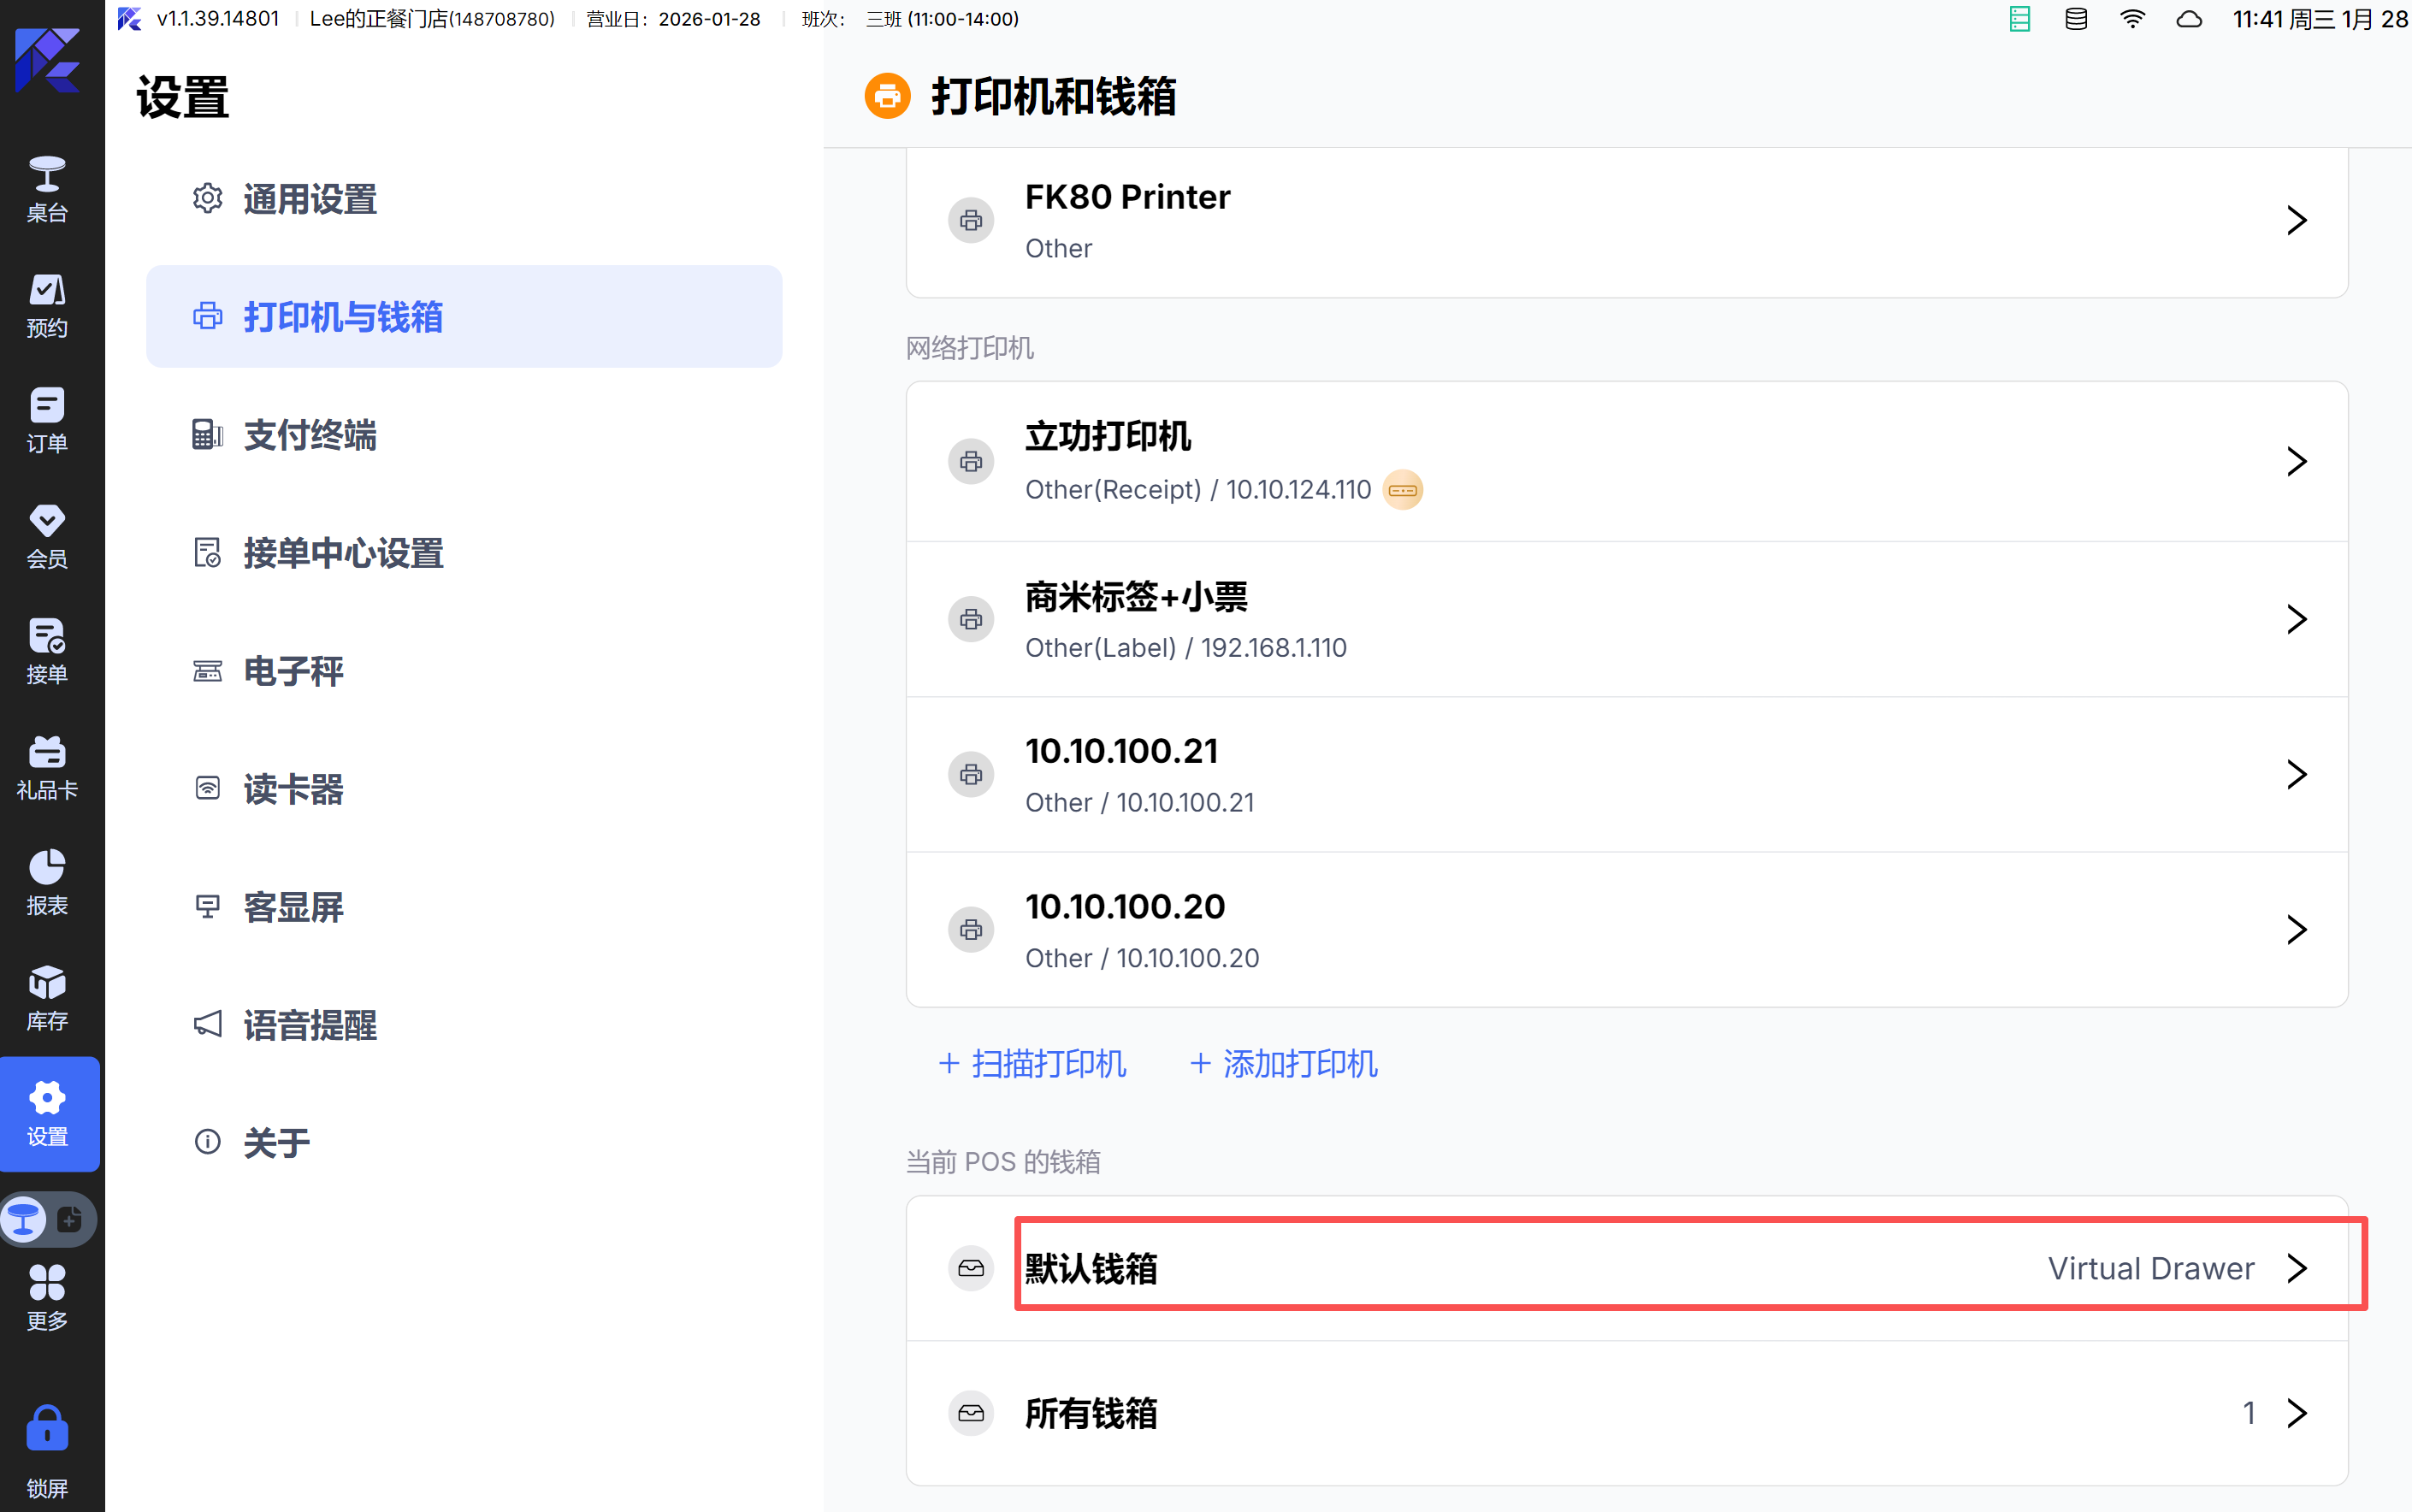Open 所有钱箱 drawer list chevron
2412x1512 pixels.
coord(2296,1413)
